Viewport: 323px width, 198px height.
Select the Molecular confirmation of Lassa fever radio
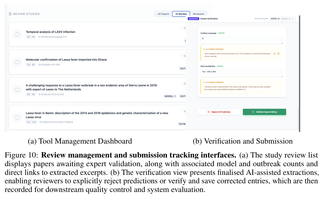tap(17, 62)
